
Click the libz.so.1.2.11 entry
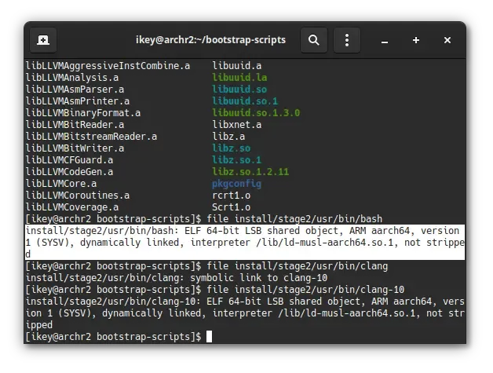(x=250, y=172)
